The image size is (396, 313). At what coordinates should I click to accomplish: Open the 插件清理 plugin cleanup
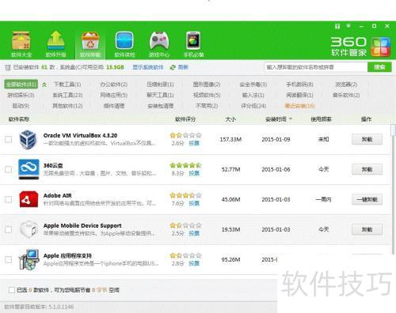114,106
